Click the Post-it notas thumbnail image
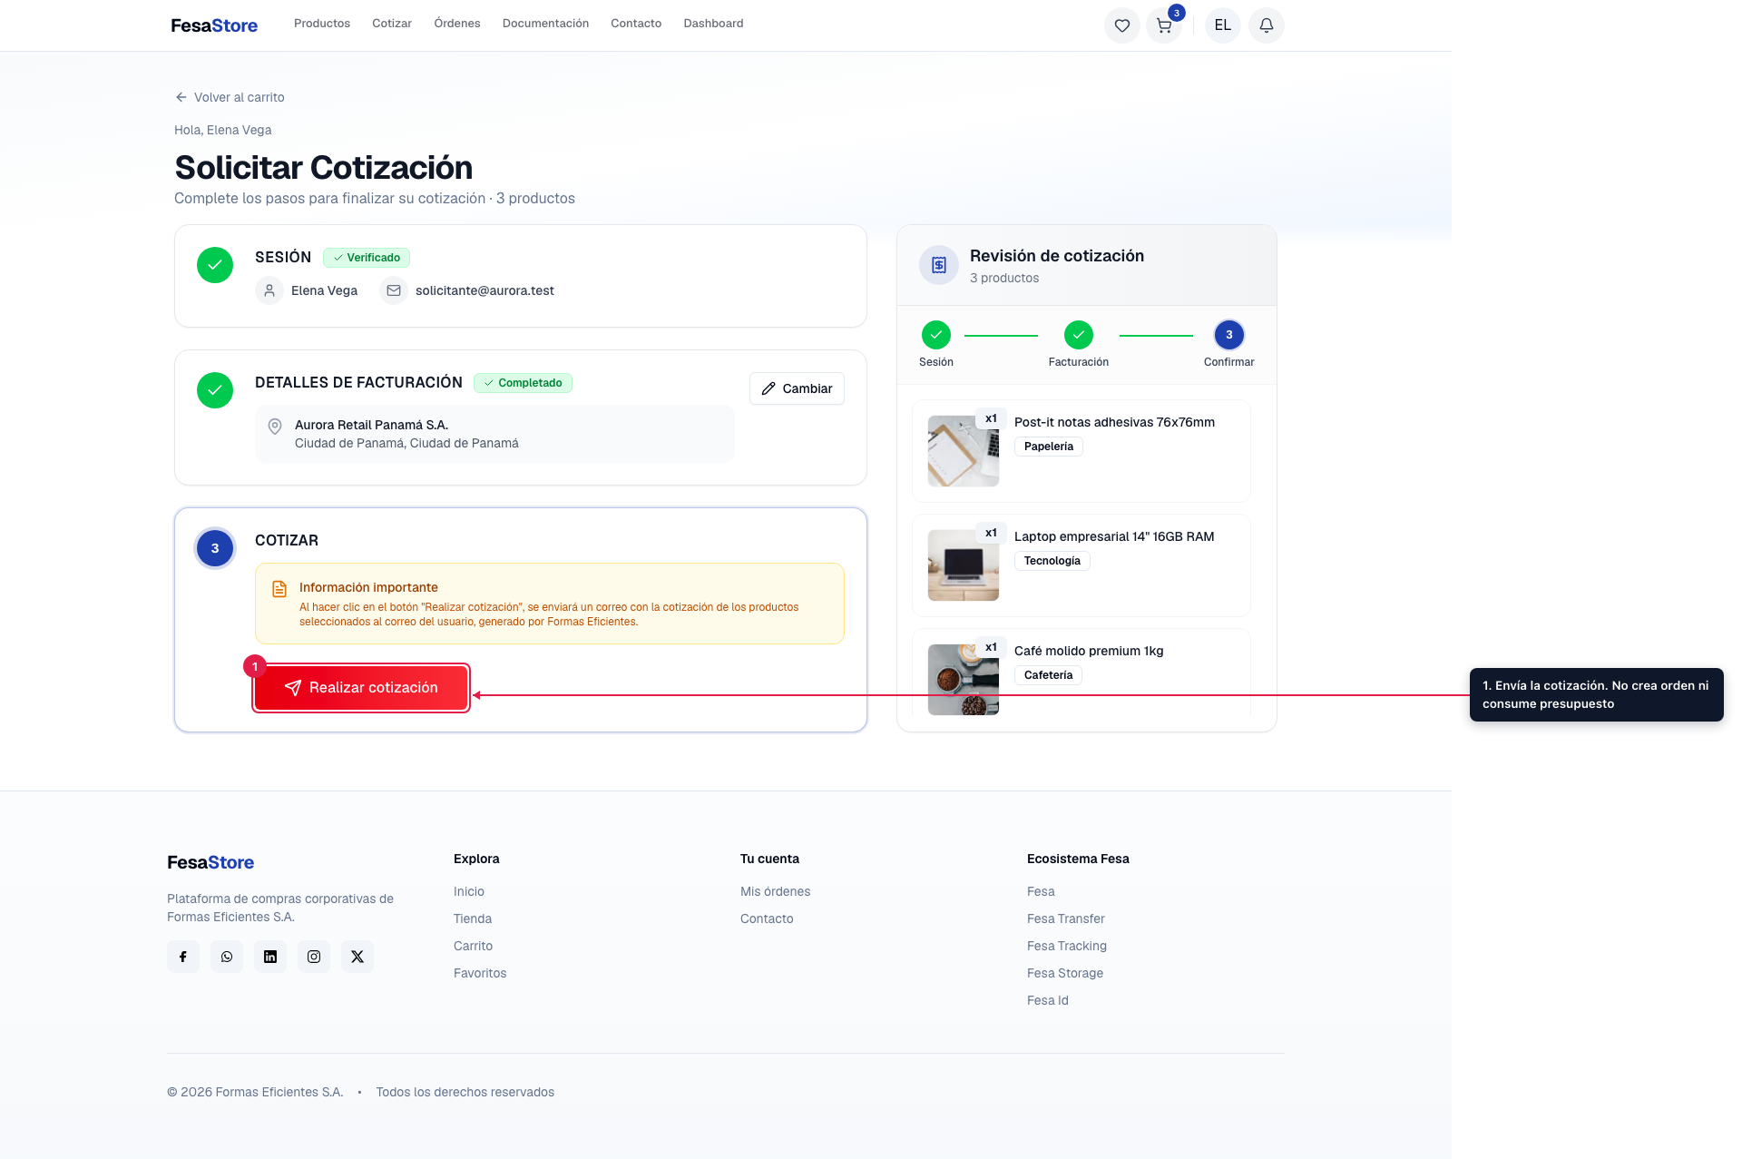 964,451
